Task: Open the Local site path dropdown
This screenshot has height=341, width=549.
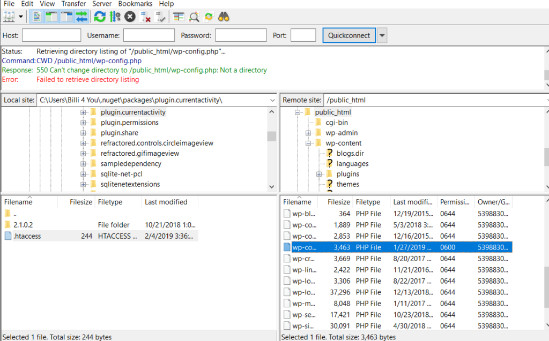Action: click(272, 101)
